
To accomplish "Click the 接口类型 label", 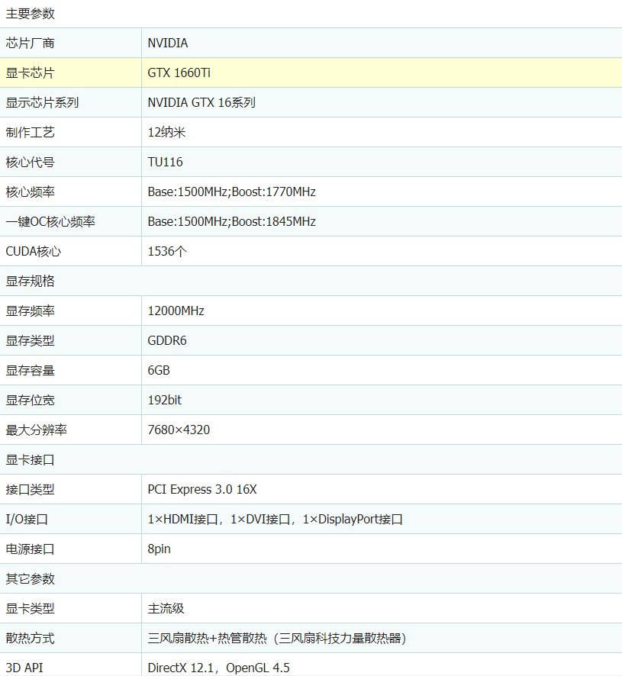I will (31, 489).
